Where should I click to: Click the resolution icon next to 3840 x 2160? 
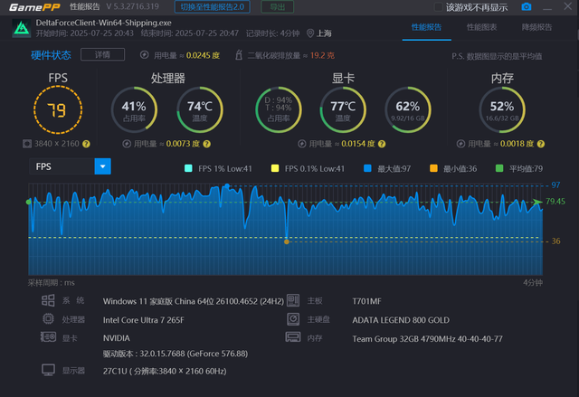point(27,144)
